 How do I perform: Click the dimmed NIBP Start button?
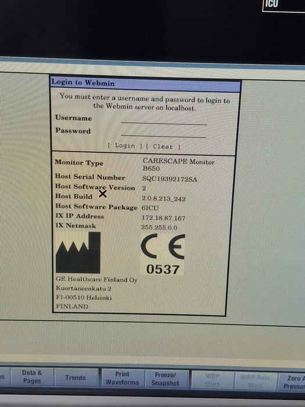click(x=213, y=380)
